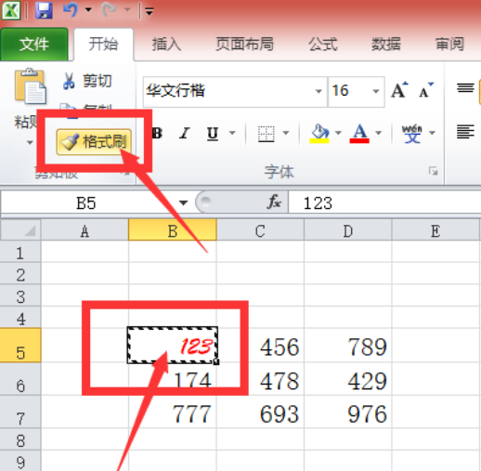Select column D header

point(347,230)
